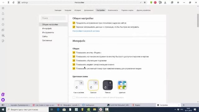
Task: Switch to the Live ставки tab
Action: (x=44, y=105)
